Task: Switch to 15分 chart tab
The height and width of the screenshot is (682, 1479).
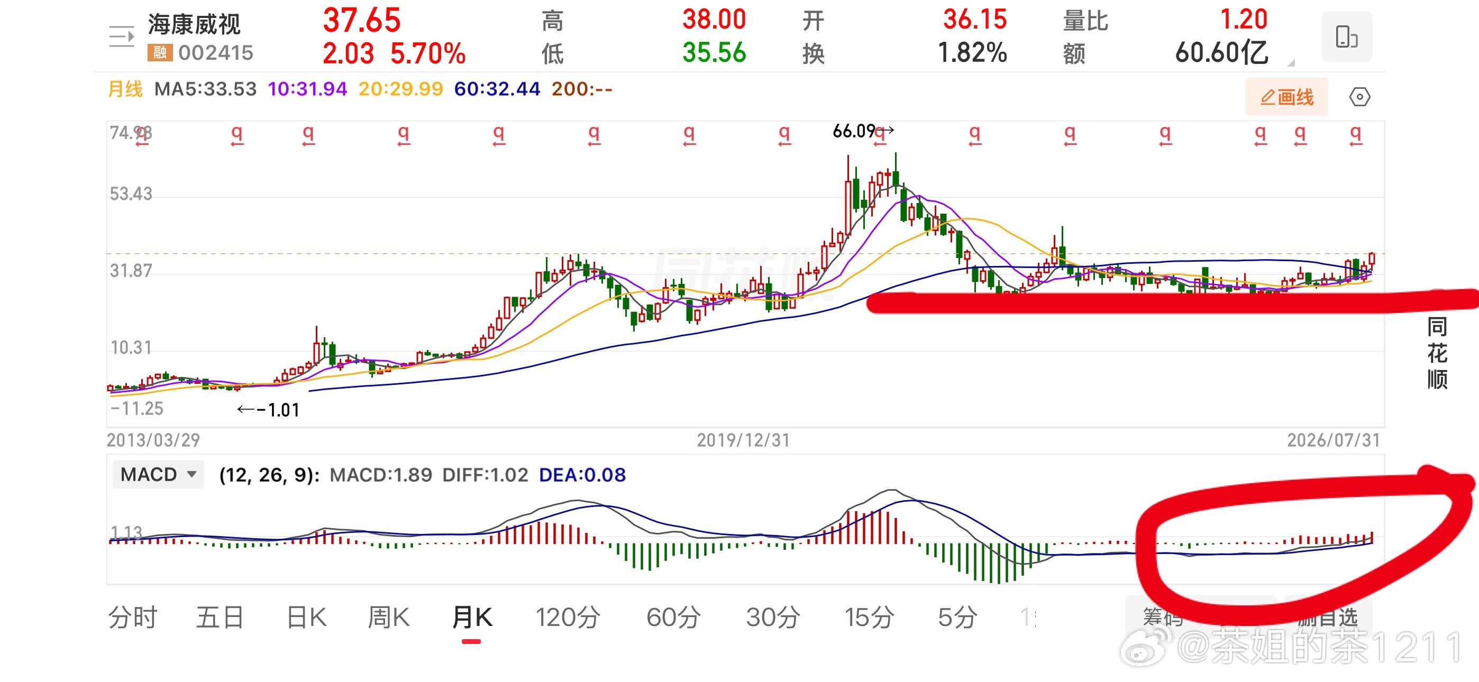Action: tap(869, 618)
